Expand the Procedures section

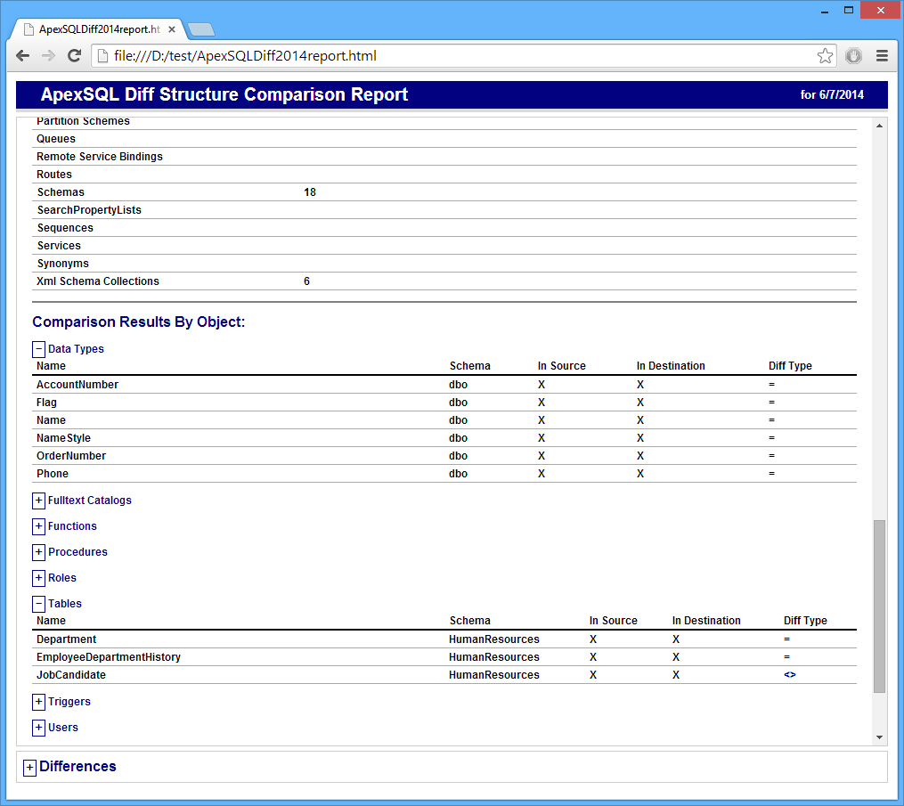38,552
